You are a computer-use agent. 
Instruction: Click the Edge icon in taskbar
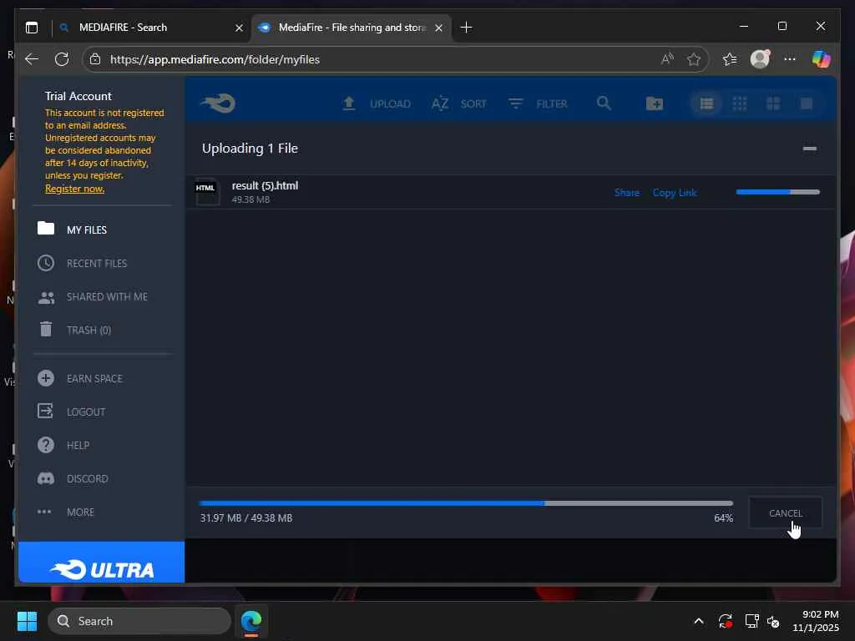tap(251, 621)
